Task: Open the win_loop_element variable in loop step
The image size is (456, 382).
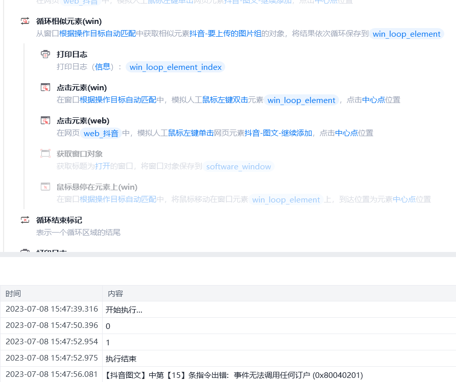Action: [406, 34]
